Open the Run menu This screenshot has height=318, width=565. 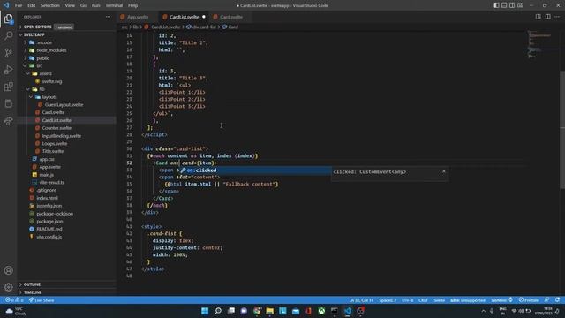tap(96, 5)
